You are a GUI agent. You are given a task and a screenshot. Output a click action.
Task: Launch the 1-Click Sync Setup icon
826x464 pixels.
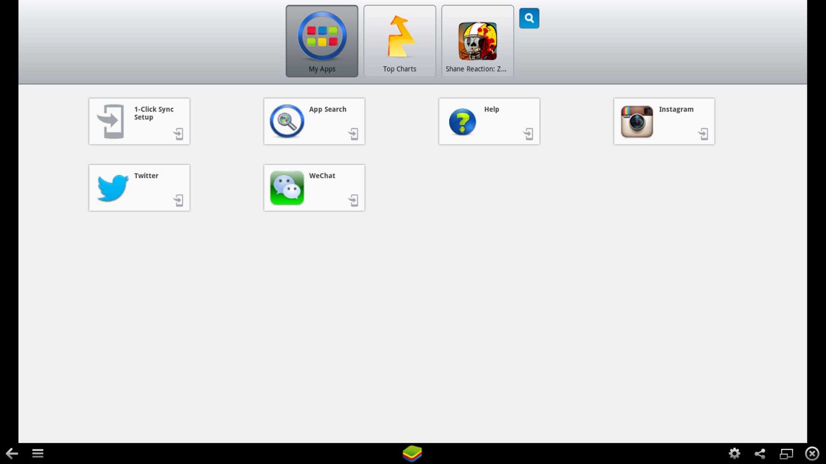(111, 122)
